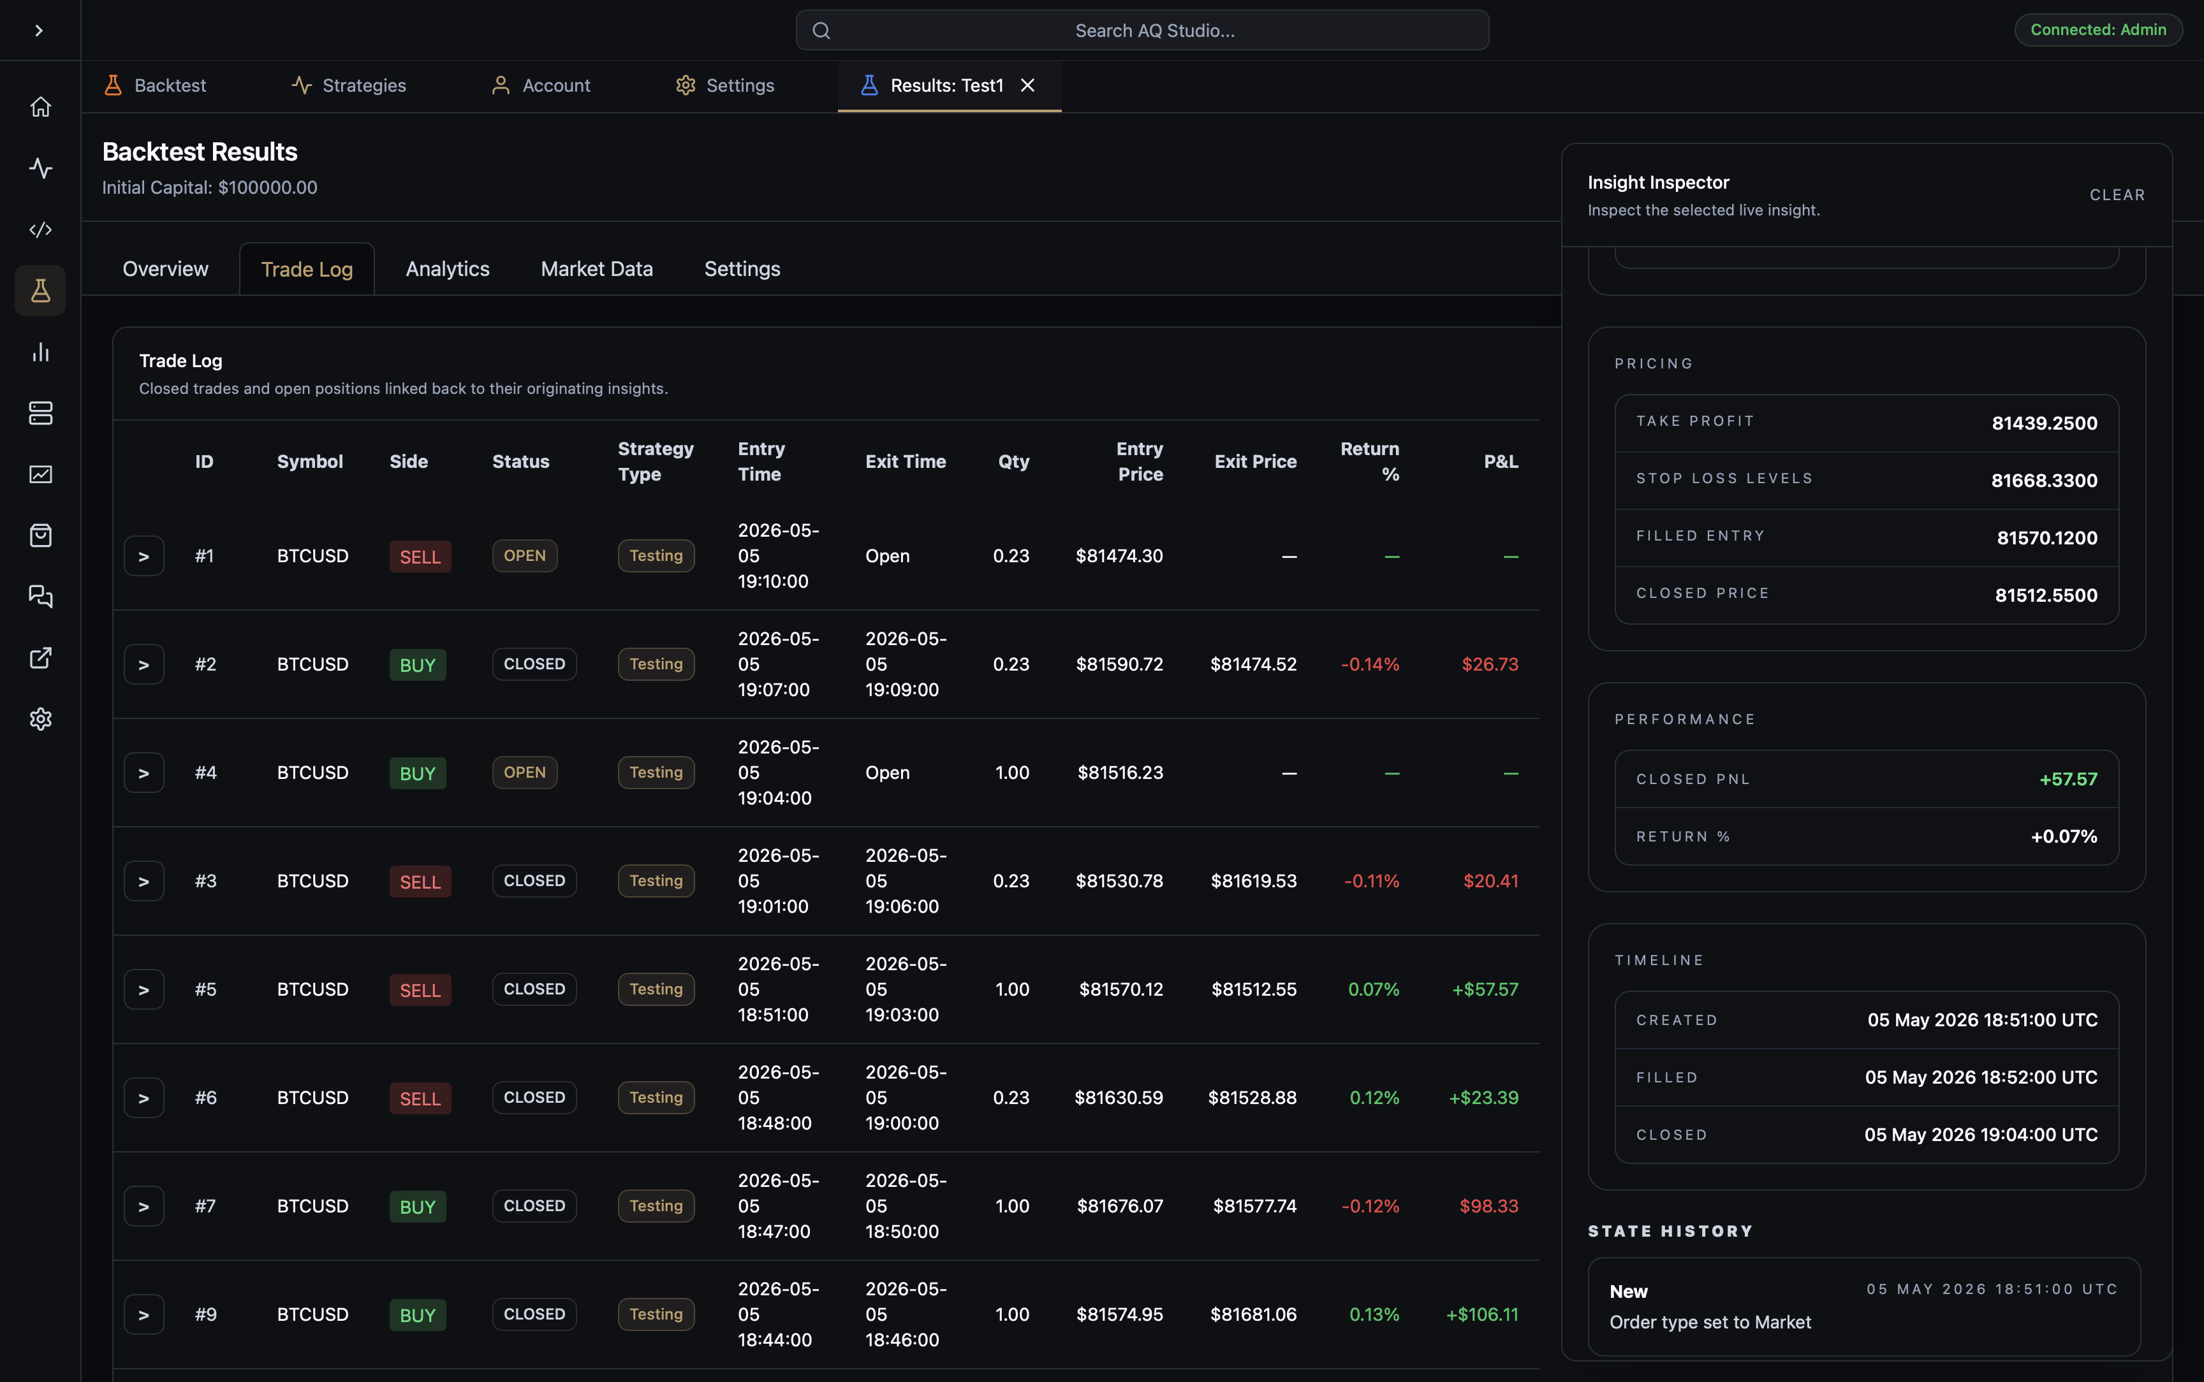Switch to the Backtest top tab
Screen dimensions: 2204x1382
click(x=156, y=86)
